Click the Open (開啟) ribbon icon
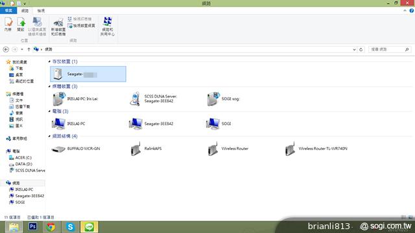 21,25
